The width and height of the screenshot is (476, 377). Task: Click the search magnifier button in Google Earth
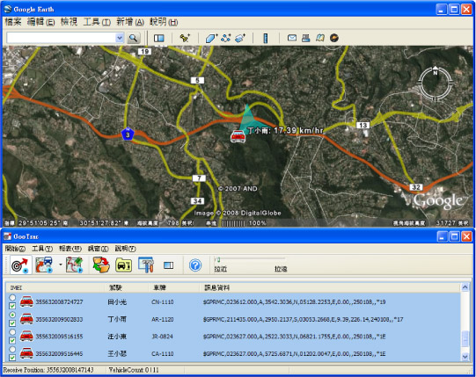(x=133, y=38)
